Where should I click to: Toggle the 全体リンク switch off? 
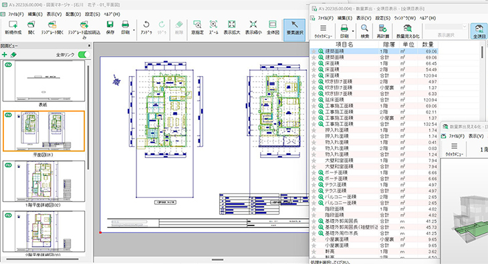84,55
